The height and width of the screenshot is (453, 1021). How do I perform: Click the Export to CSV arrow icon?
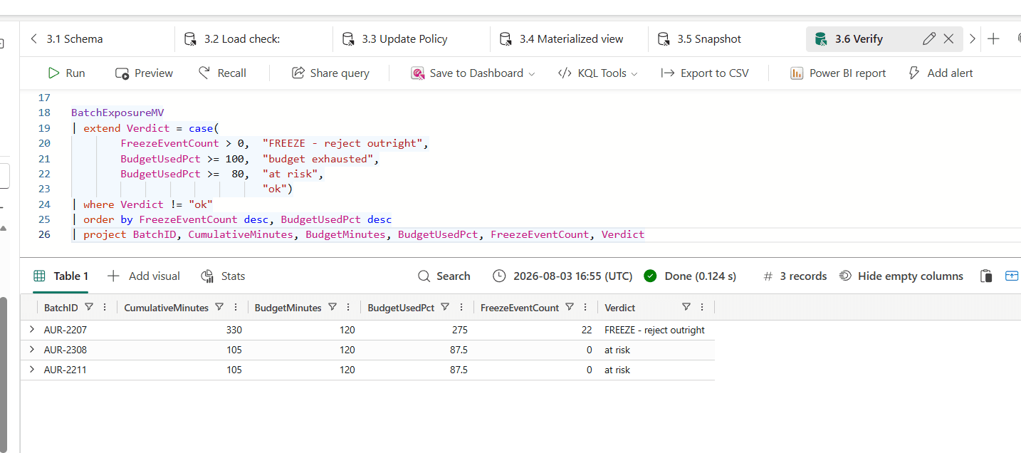tap(668, 73)
